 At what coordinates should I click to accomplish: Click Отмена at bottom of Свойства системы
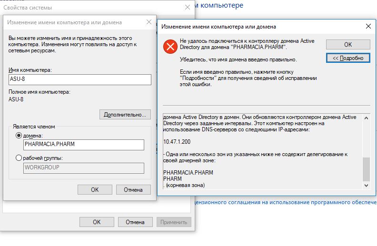point(135,222)
